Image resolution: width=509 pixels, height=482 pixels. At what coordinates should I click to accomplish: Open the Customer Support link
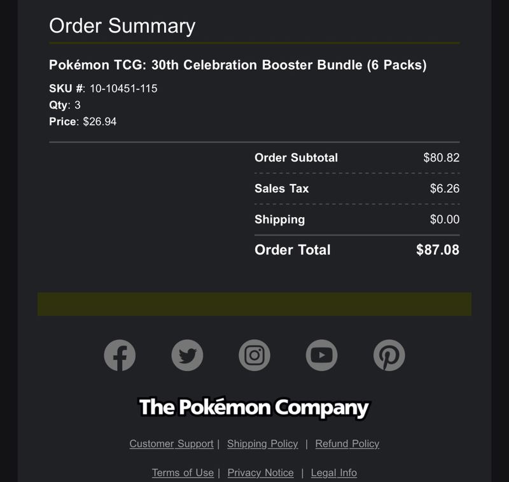tap(171, 444)
